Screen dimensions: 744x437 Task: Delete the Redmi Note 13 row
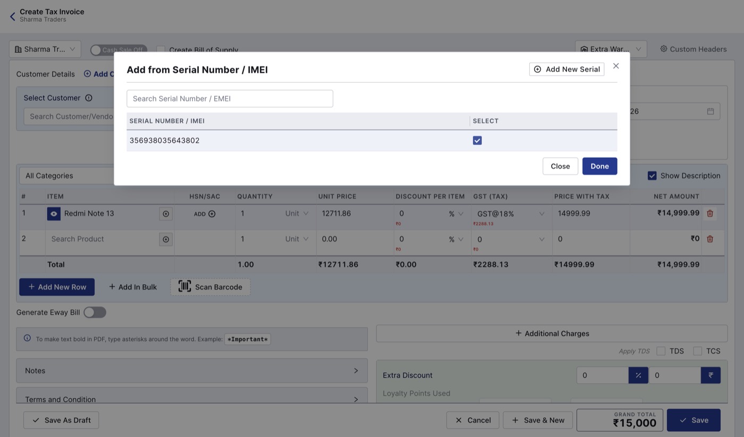click(710, 213)
